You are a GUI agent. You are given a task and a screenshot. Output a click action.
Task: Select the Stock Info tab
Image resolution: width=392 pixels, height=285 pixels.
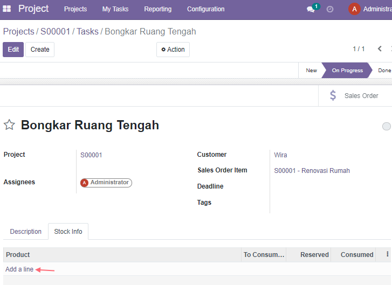pyautogui.click(x=68, y=232)
